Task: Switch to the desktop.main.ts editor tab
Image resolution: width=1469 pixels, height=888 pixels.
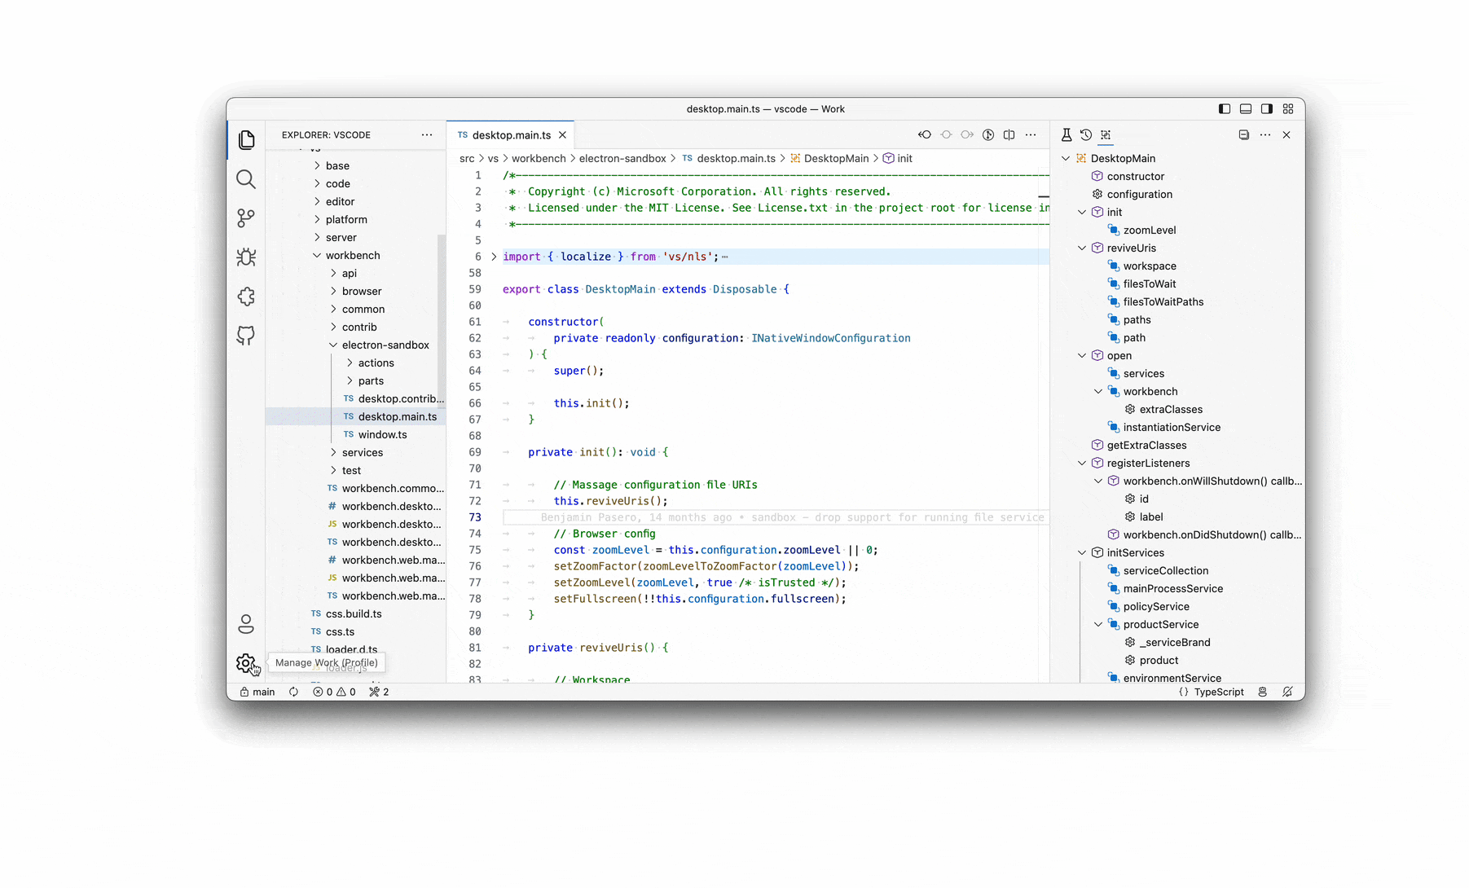Action: tap(510, 134)
